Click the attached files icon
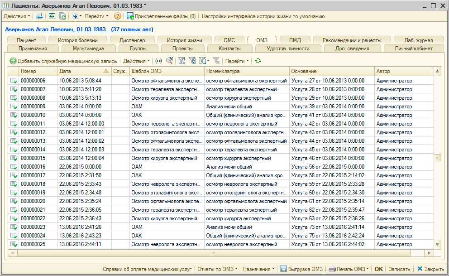Screen dimensions: 449x276 (x=130, y=16)
